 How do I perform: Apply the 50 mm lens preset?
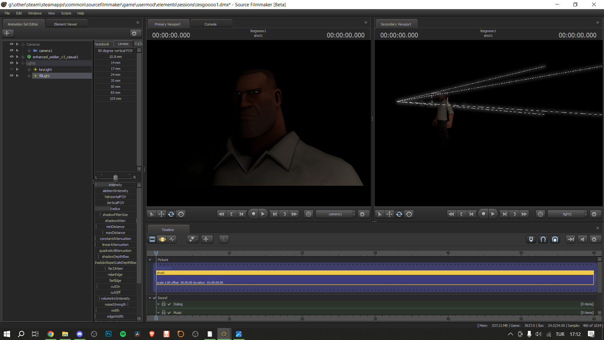pyautogui.click(x=115, y=87)
